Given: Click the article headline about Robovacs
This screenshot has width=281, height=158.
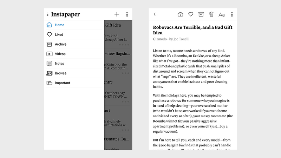Looking at the screenshot, I should [x=192, y=30].
